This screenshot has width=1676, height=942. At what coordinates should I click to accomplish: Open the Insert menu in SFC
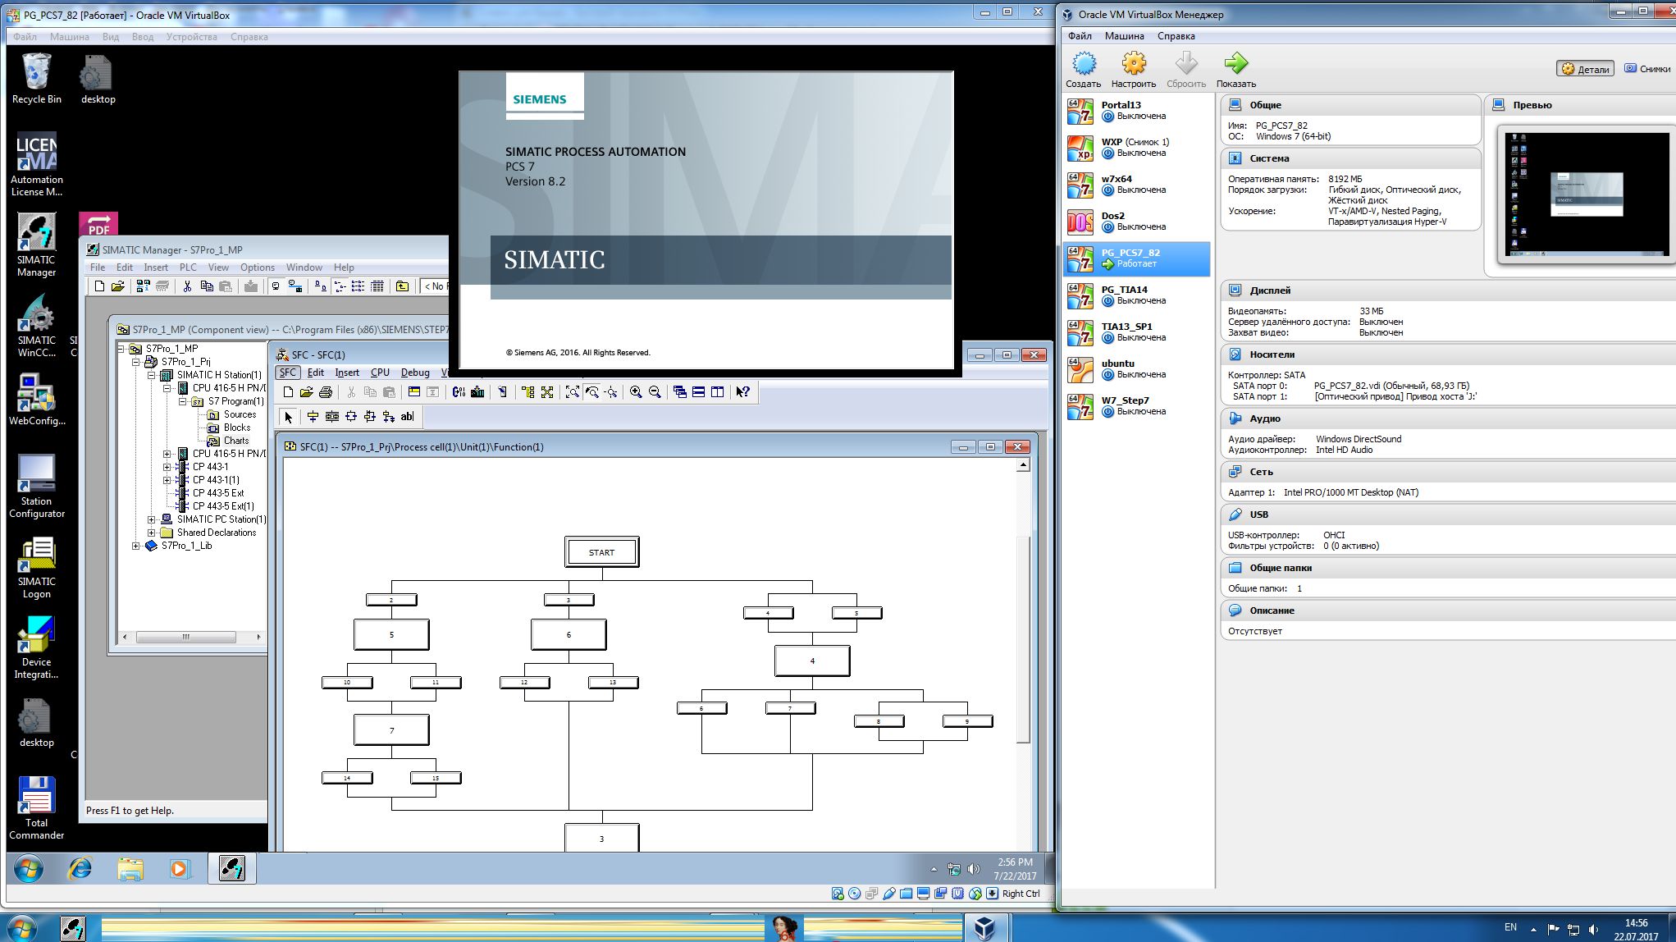tap(347, 373)
